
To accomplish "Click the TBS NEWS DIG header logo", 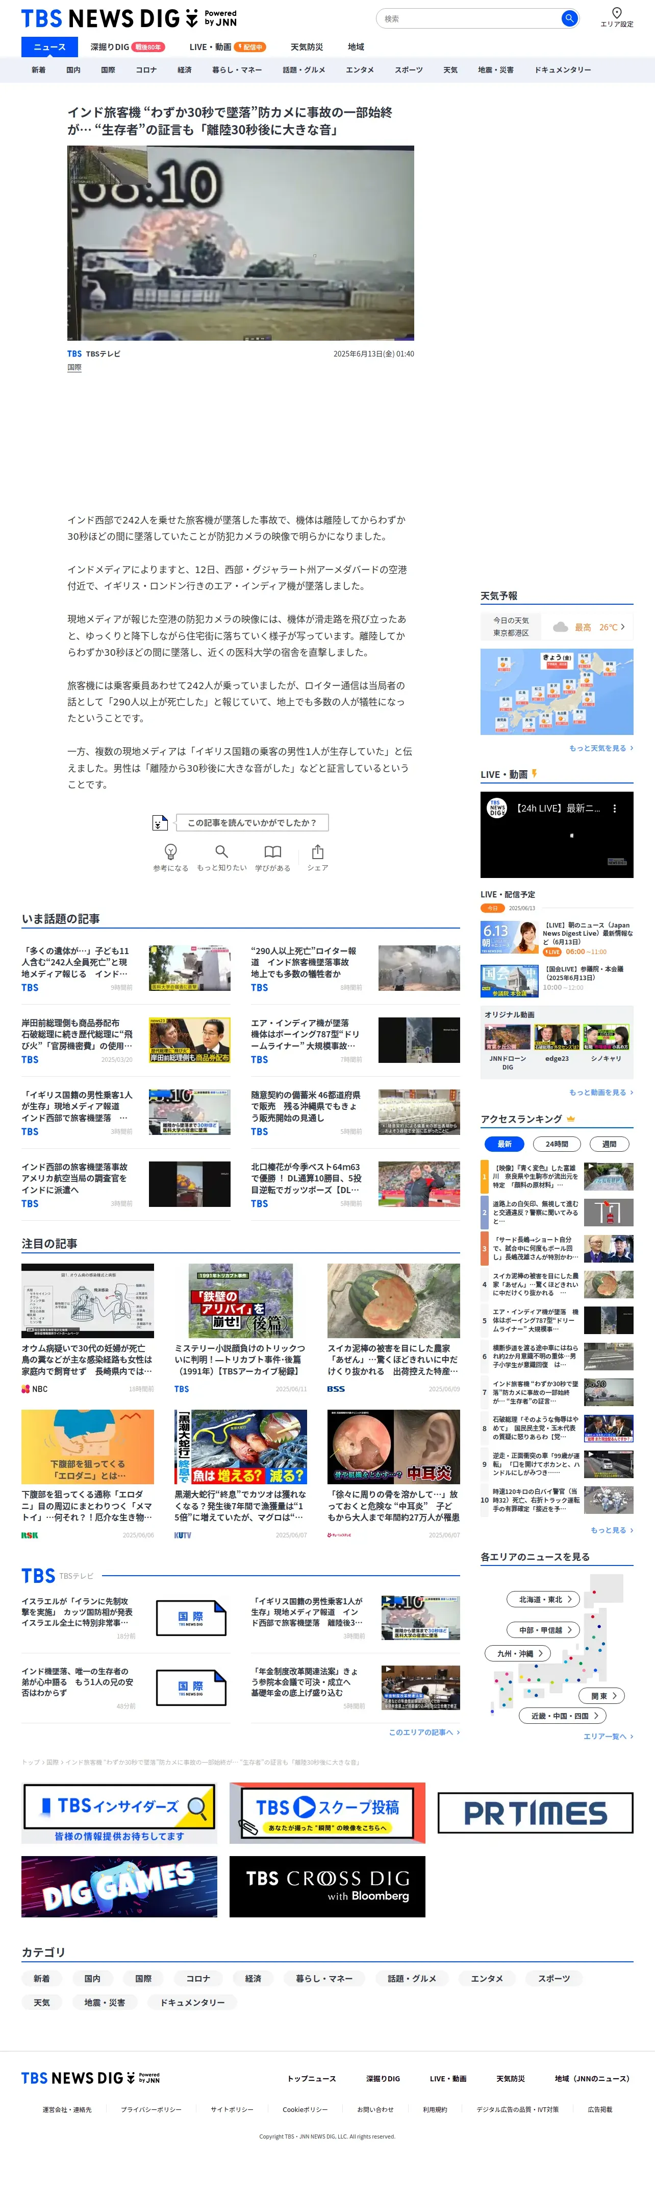I will click(129, 18).
